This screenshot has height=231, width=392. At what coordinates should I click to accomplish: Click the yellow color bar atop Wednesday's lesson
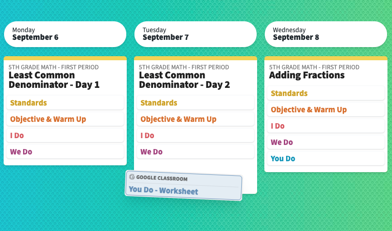(x=326, y=58)
